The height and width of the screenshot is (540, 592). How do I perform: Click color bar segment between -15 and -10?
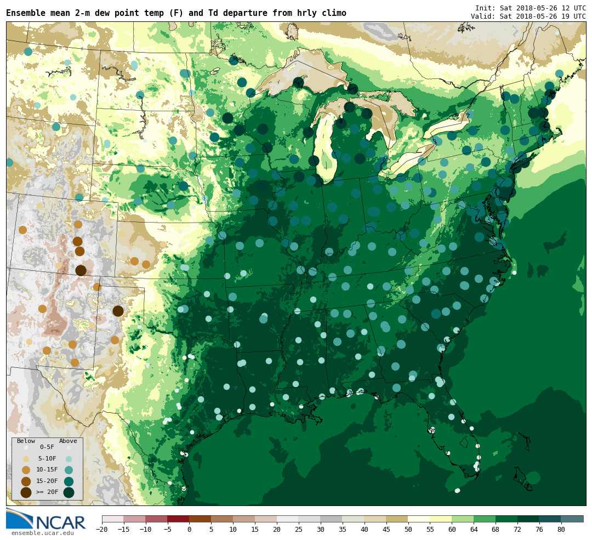point(135,519)
